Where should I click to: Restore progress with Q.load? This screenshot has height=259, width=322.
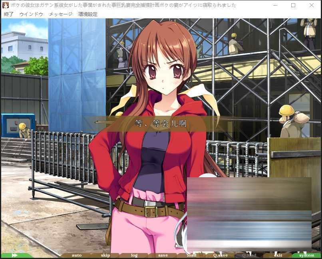click(249, 255)
